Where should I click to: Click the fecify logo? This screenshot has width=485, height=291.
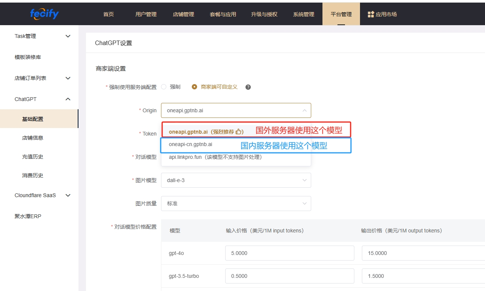coord(44,14)
